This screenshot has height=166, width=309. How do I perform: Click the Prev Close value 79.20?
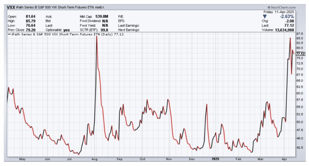(30, 30)
